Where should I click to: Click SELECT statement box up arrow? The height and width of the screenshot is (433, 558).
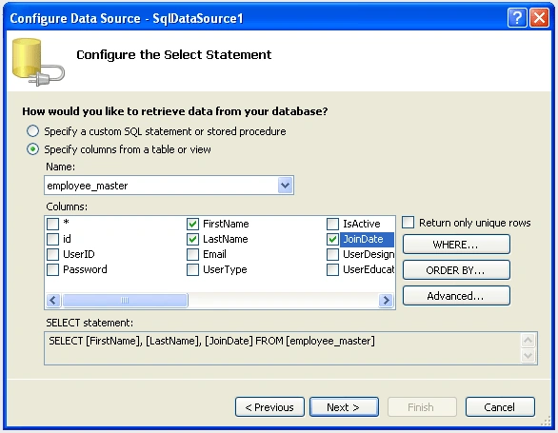(x=528, y=341)
